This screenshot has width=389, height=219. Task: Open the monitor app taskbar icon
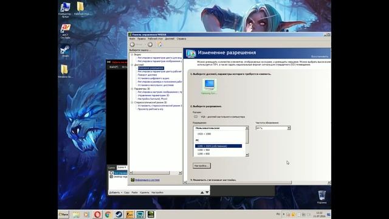pyautogui.click(x=140, y=214)
